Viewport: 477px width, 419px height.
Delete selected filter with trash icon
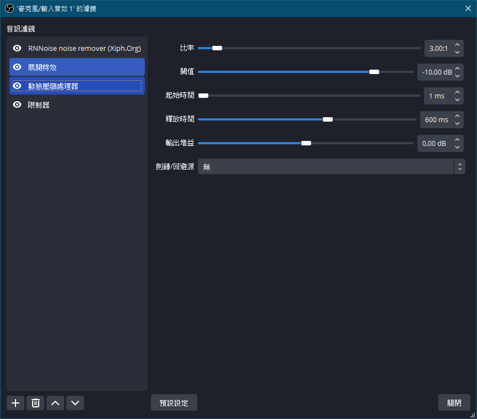[x=35, y=403]
